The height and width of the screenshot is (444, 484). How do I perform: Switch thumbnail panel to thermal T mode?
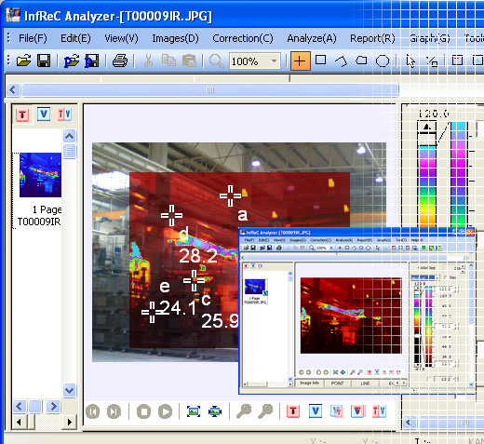22,115
